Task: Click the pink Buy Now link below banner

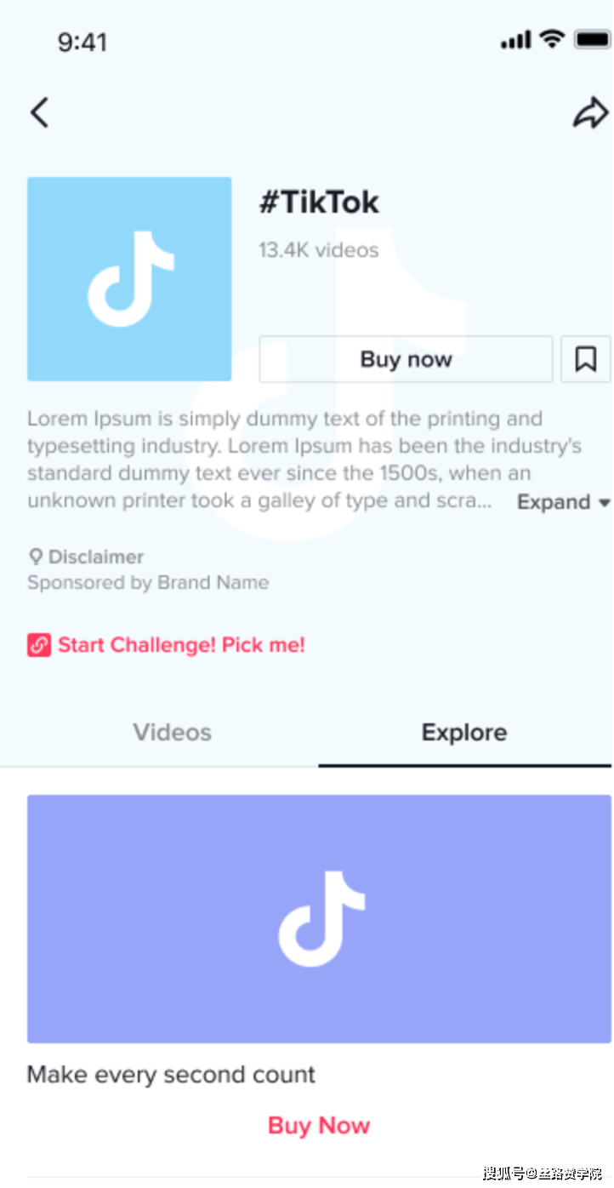Action: click(x=319, y=1125)
